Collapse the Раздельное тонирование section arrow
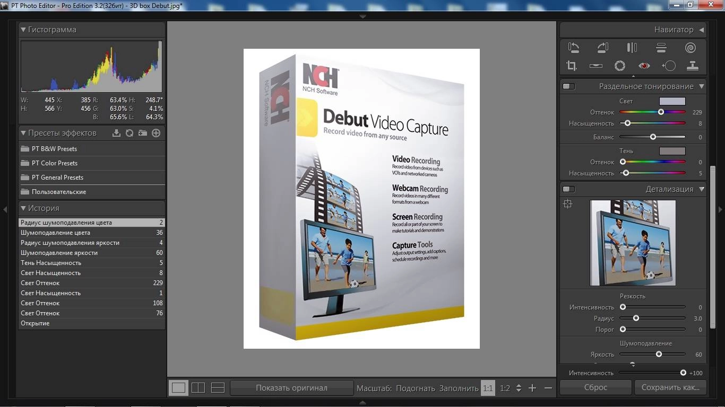The width and height of the screenshot is (725, 407). tap(701, 86)
